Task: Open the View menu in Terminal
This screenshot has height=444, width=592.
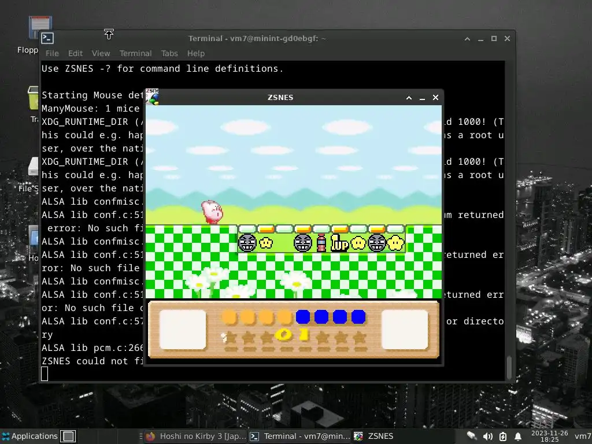Action: pos(101,53)
